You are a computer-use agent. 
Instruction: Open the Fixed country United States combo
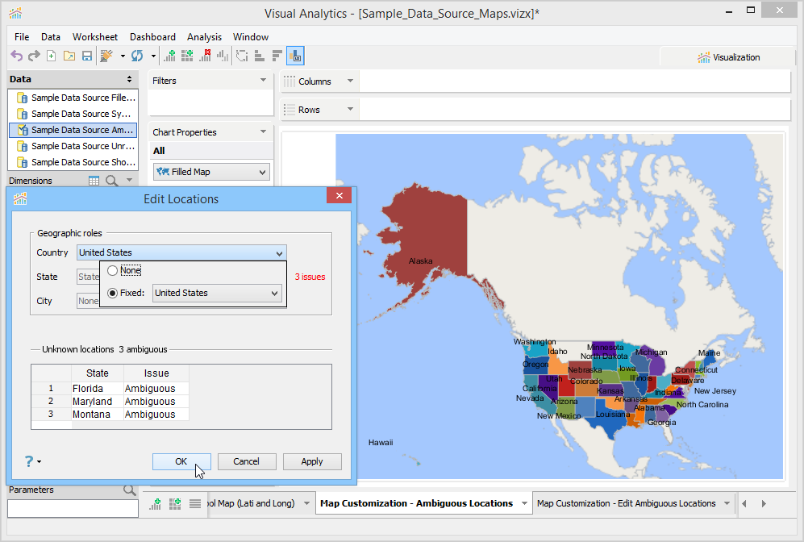[x=217, y=293]
